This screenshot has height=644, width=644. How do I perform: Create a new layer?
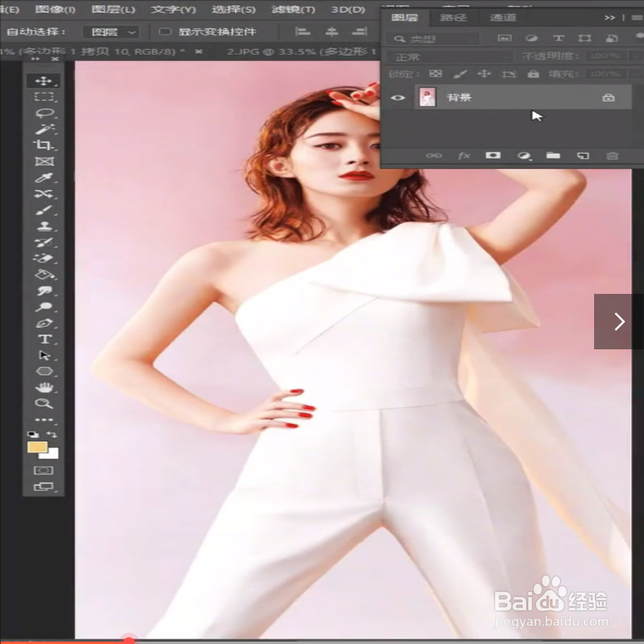(583, 156)
